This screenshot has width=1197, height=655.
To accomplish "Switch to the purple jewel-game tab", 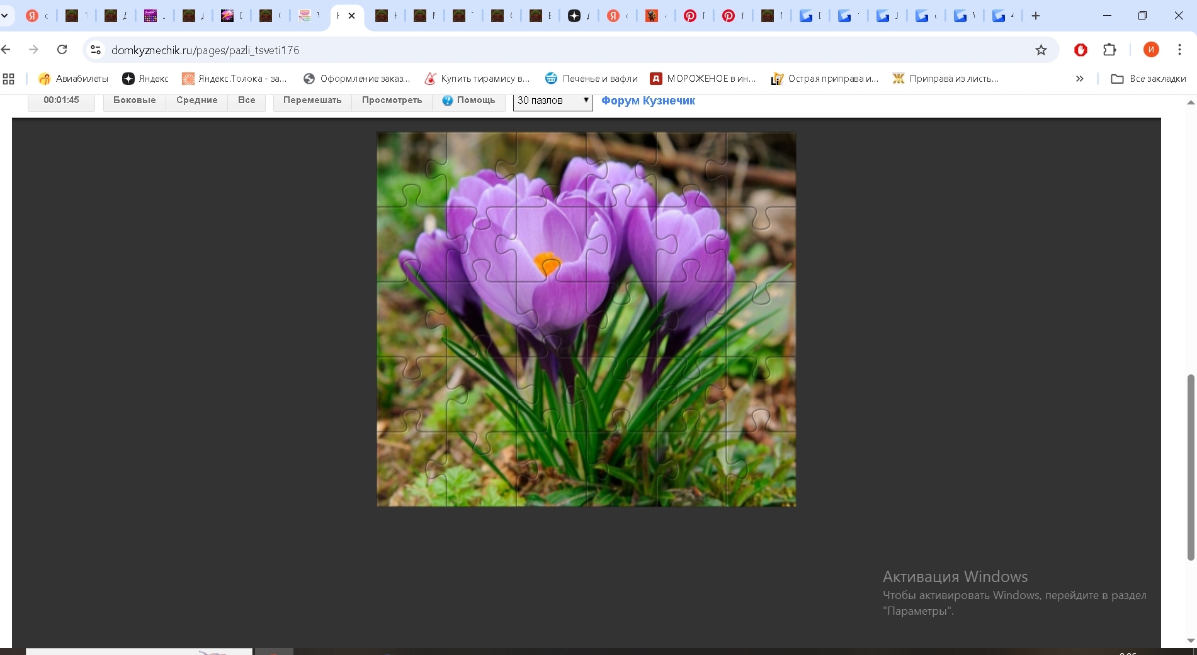I will click(x=150, y=16).
